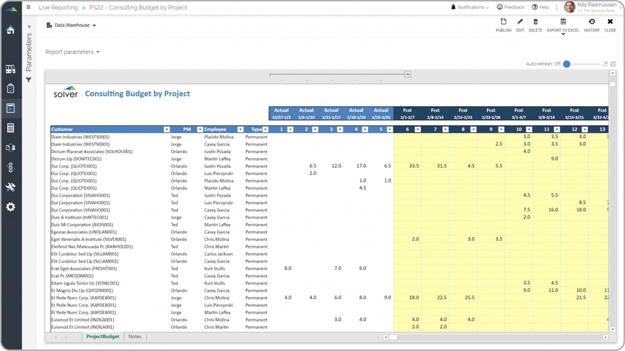Toggle the hamburger navigation menu
The height and width of the screenshot is (351, 625).
[x=28, y=7]
